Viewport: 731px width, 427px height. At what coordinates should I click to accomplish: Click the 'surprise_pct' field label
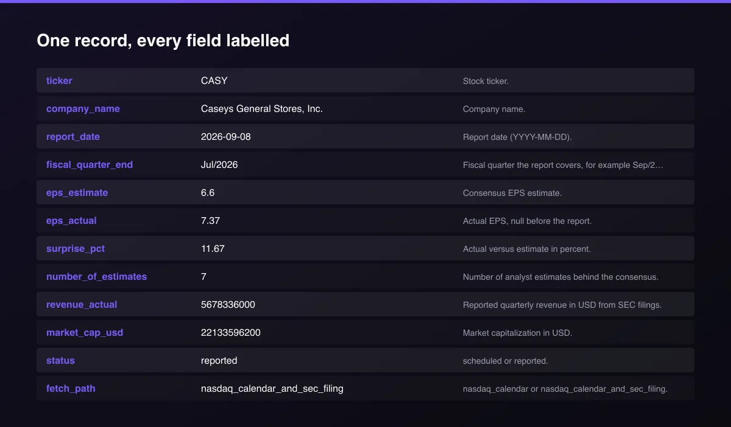pyautogui.click(x=76, y=249)
